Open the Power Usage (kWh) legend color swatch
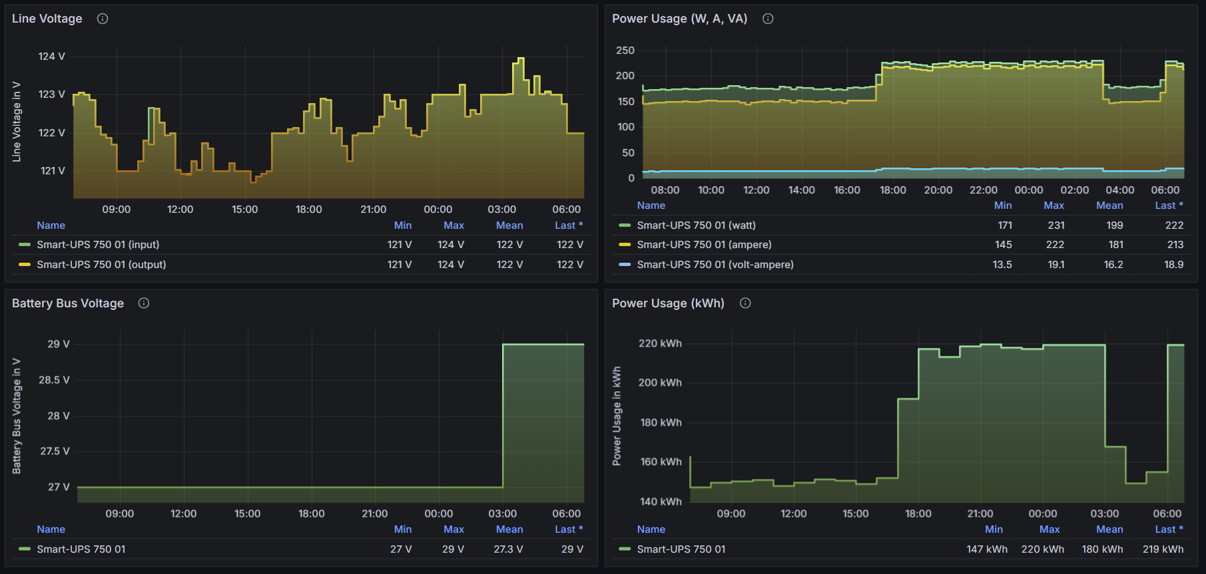Screen dimensions: 1206x574 (625, 549)
